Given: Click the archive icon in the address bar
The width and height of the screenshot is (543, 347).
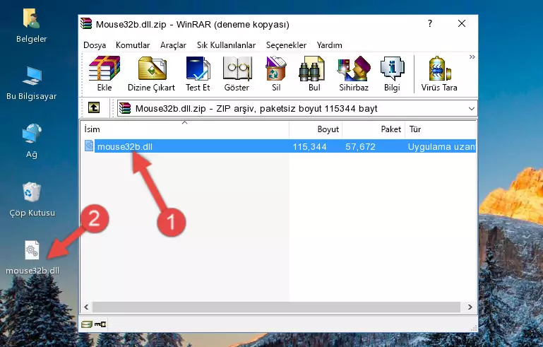Looking at the screenshot, I should click(x=125, y=109).
